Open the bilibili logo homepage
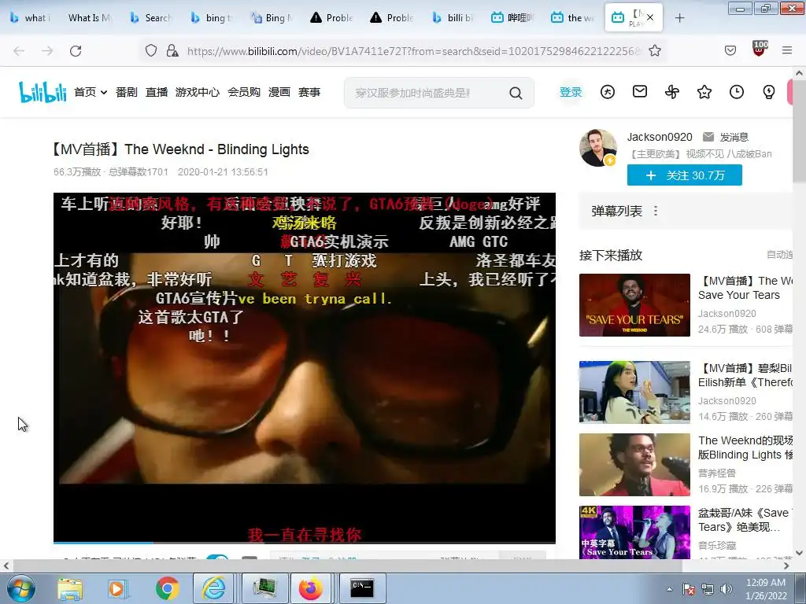The width and height of the screenshot is (806, 604). tap(43, 92)
